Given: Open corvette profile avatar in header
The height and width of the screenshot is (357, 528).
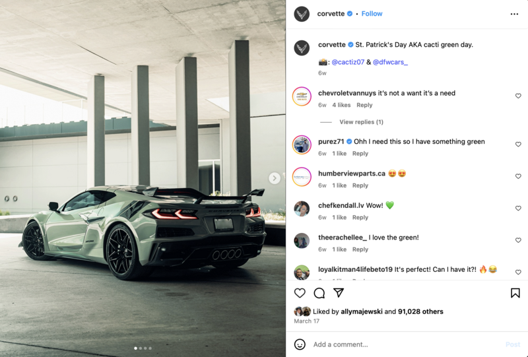Looking at the screenshot, I should point(302,14).
